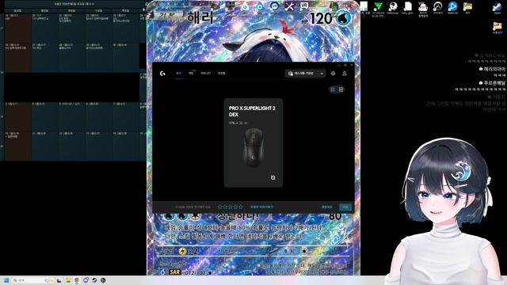Click the blue link next to rating stars
The height and width of the screenshot is (285, 507).
[261, 207]
